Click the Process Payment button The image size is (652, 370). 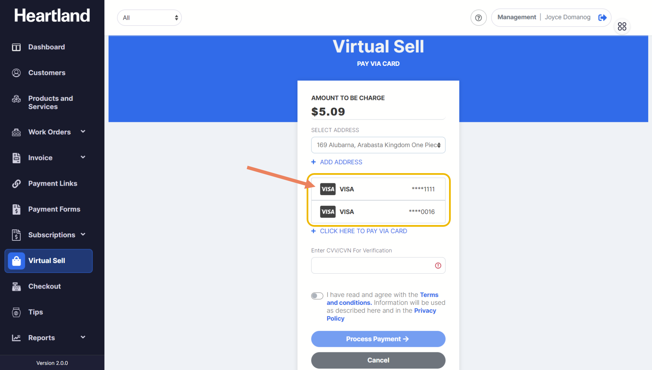(378, 339)
